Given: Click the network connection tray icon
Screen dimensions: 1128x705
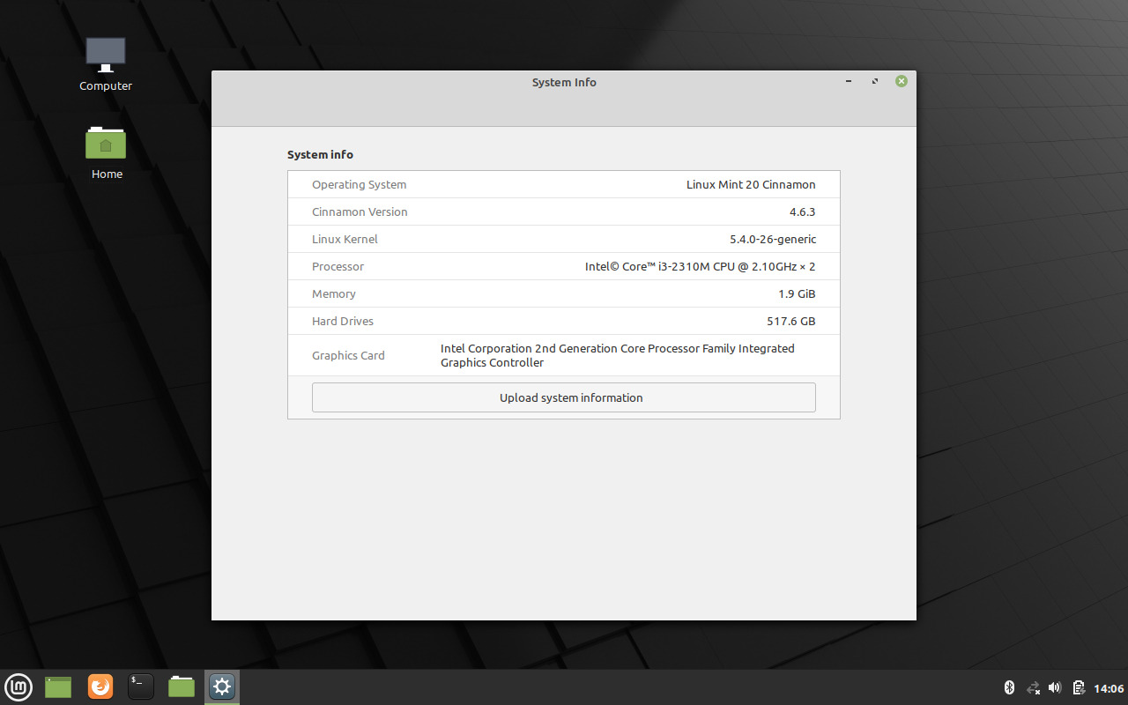Looking at the screenshot, I should (1033, 687).
